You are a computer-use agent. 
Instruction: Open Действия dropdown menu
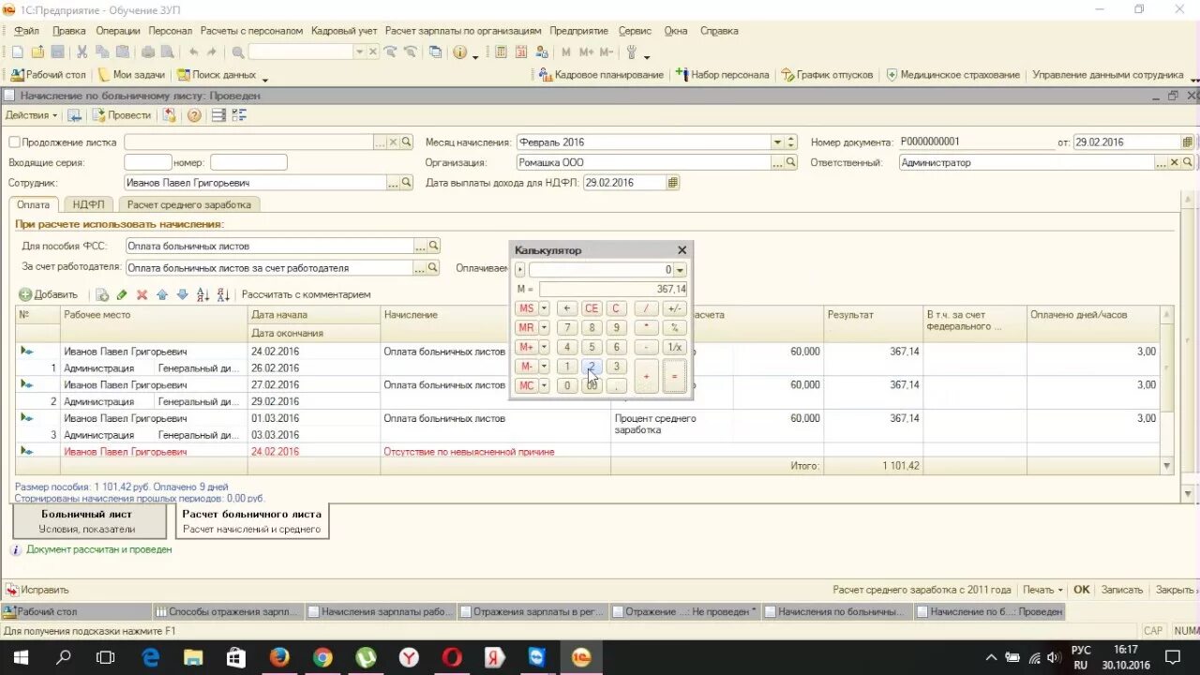[31, 115]
